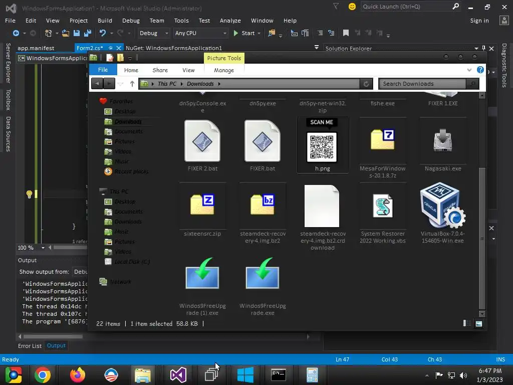Switch to the NuGet: WindowsFormsApplication1 tab
513x385 pixels.
[x=174, y=48]
